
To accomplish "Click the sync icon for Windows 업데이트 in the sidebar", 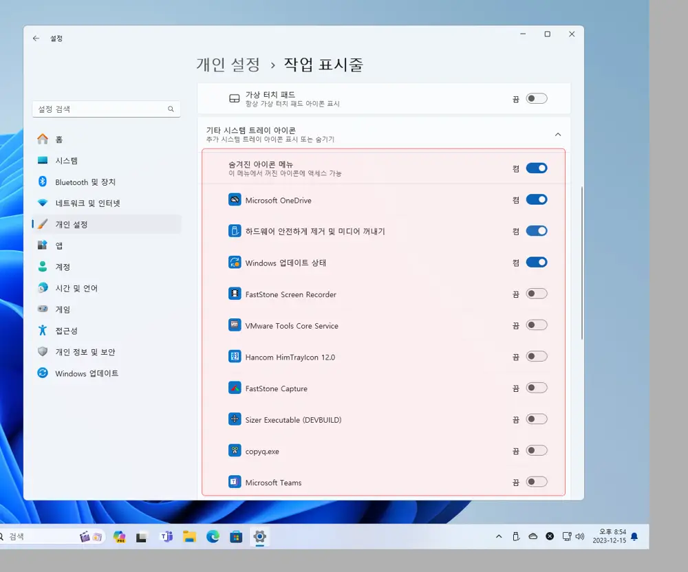I will pyautogui.click(x=43, y=373).
